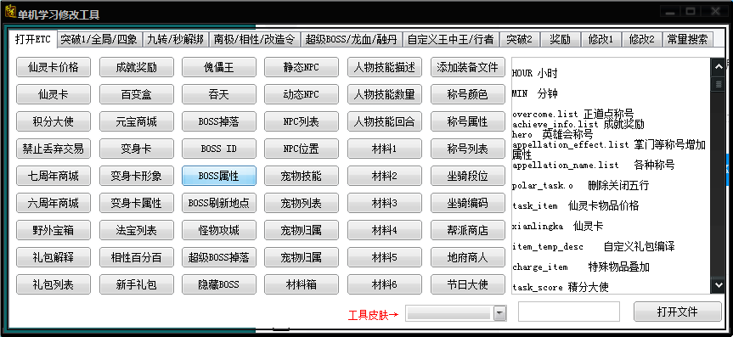Select the 工具皮肤 combo box field
733x337 pixels.
pyautogui.click(x=456, y=312)
